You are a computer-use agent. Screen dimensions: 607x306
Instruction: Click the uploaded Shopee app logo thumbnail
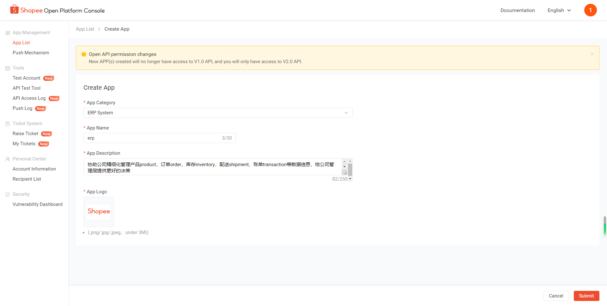point(99,212)
